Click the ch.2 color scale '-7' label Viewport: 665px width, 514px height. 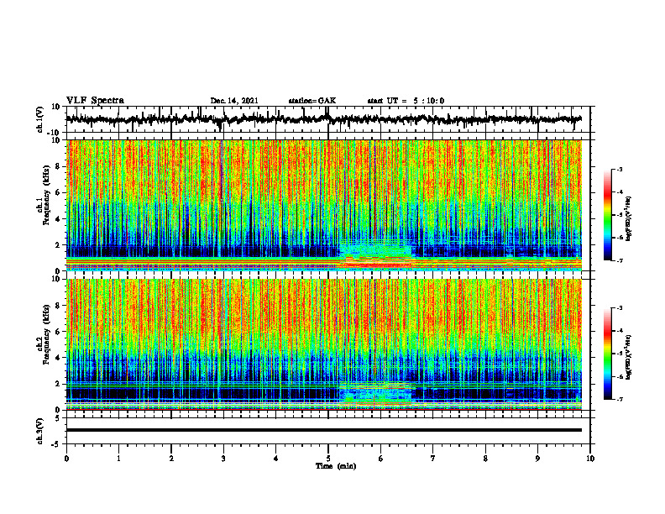(x=619, y=399)
